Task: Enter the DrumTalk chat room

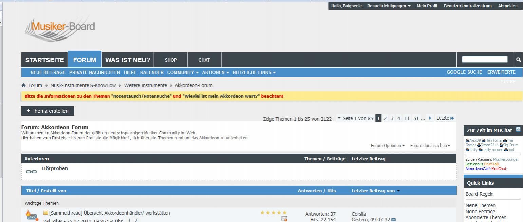Action: (x=491, y=164)
